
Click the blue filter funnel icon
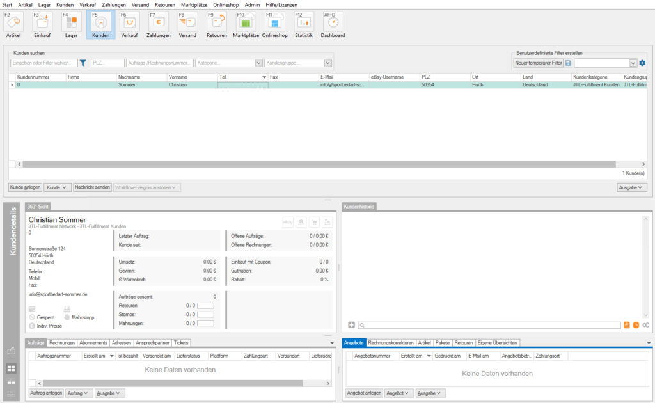click(x=83, y=63)
